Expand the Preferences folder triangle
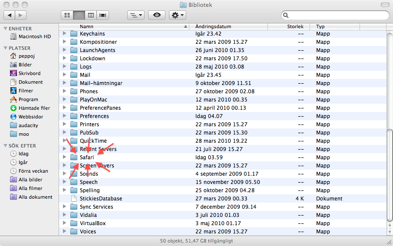The image size is (393, 246). pos(65,116)
